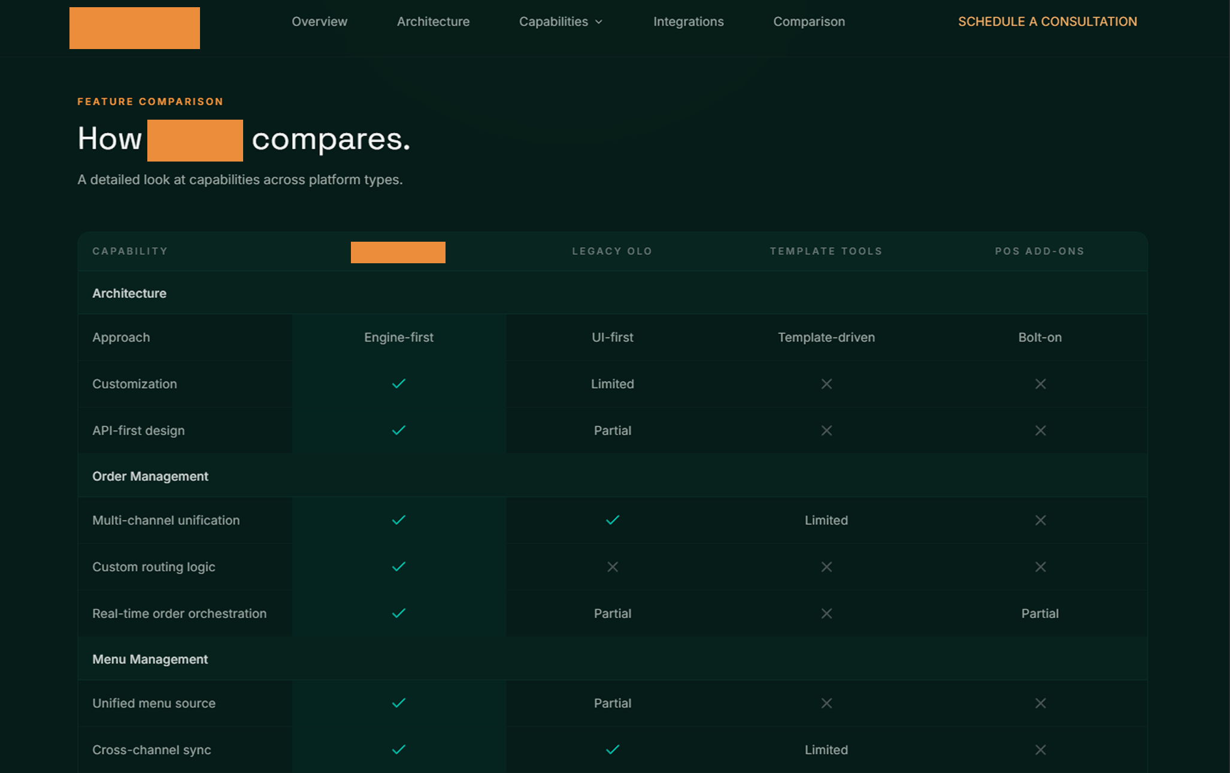The width and height of the screenshot is (1230, 773).
Task: Click the checkmark in the Customization row
Action: point(398,384)
